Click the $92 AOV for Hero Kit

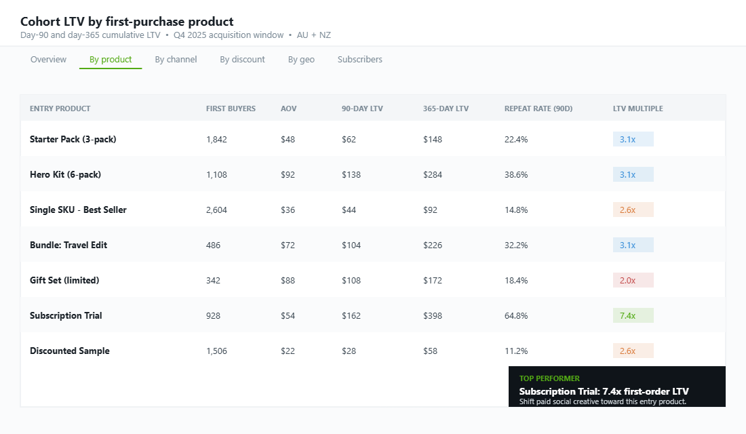click(x=288, y=175)
